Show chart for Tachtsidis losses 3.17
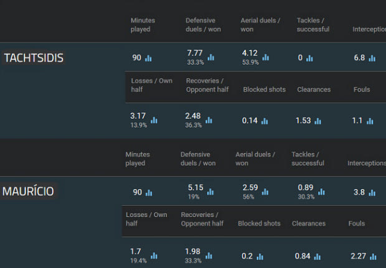Image resolution: width=386 pixels, height=268 pixels. pos(154,121)
